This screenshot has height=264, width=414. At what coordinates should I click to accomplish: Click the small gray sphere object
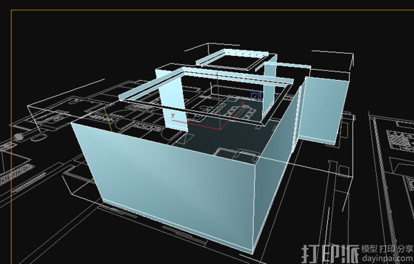[x=18, y=137]
